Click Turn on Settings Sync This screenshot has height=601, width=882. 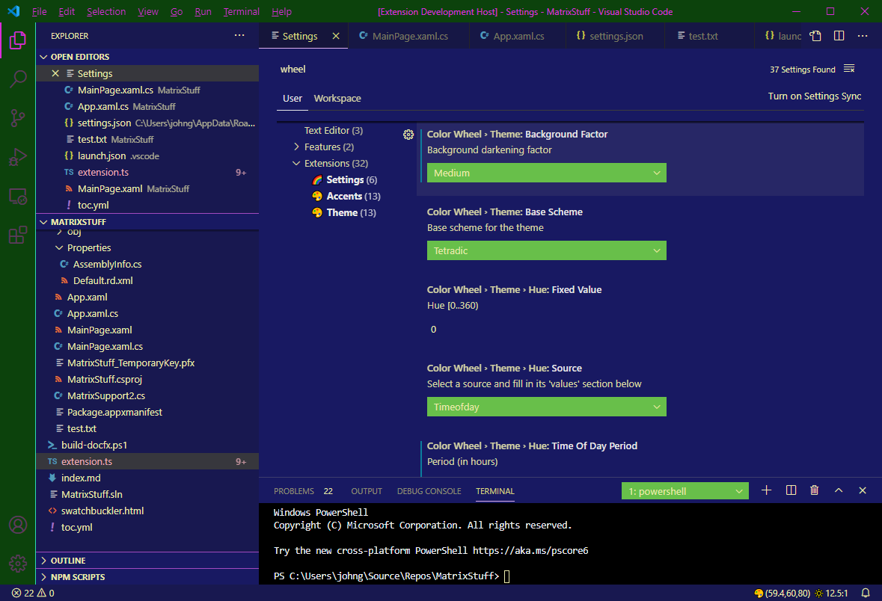(x=815, y=96)
